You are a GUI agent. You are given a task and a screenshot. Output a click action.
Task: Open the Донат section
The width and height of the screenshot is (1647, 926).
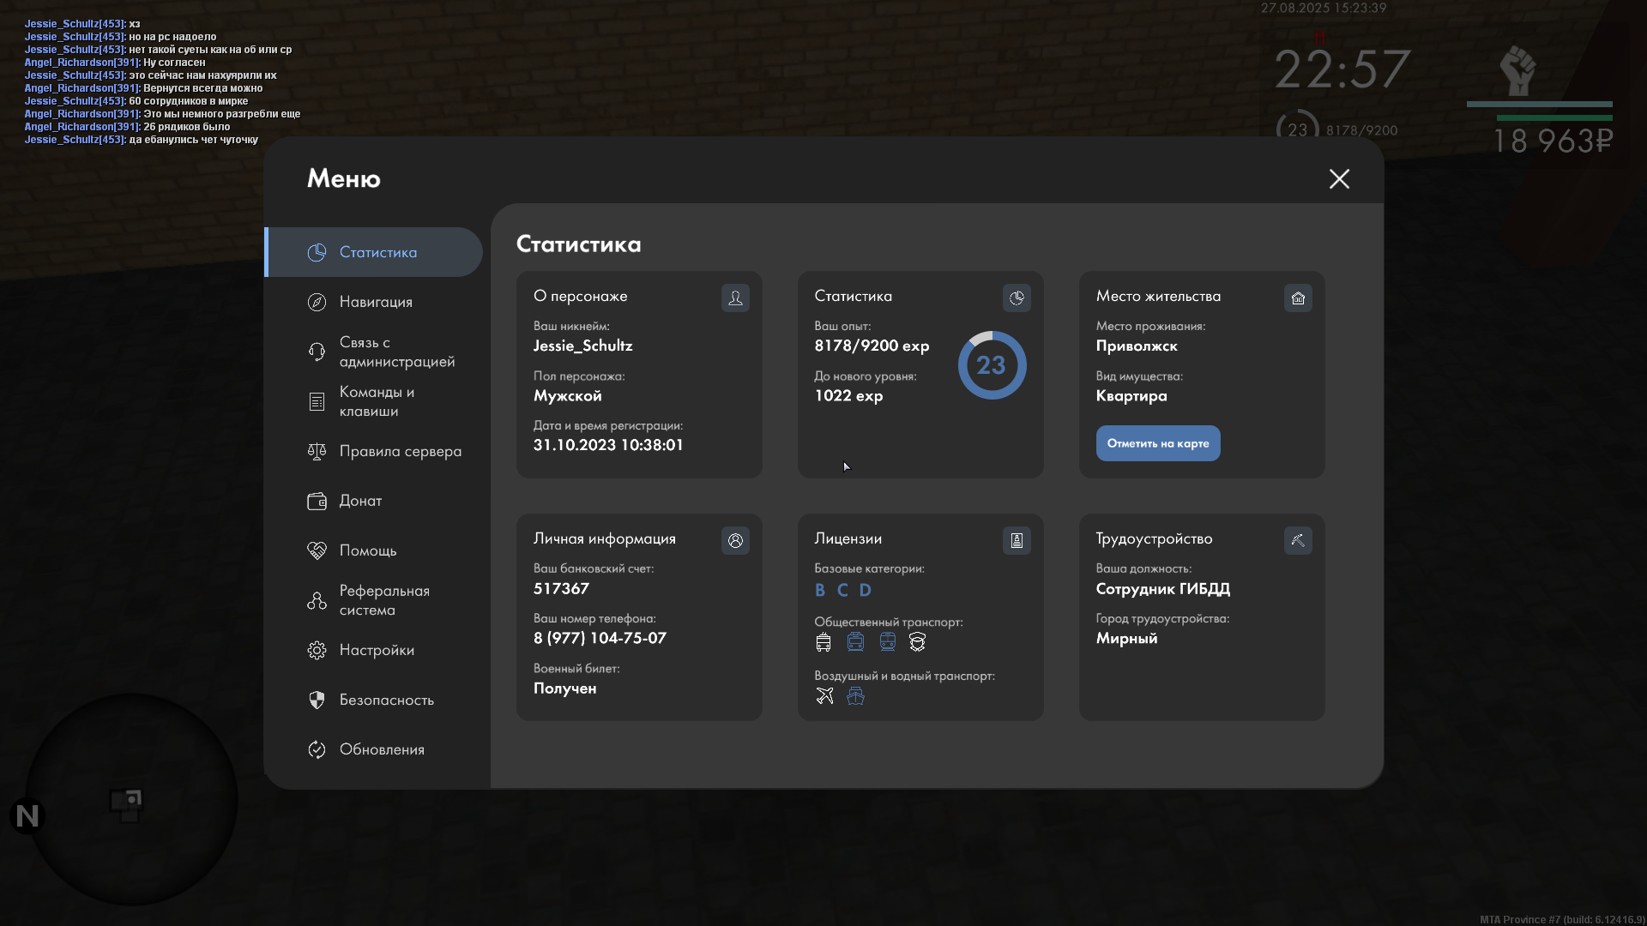click(360, 501)
